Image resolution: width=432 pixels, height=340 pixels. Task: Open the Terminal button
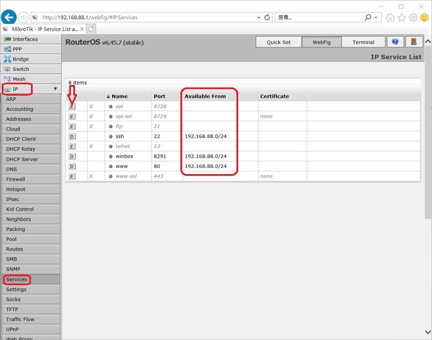[x=364, y=42]
